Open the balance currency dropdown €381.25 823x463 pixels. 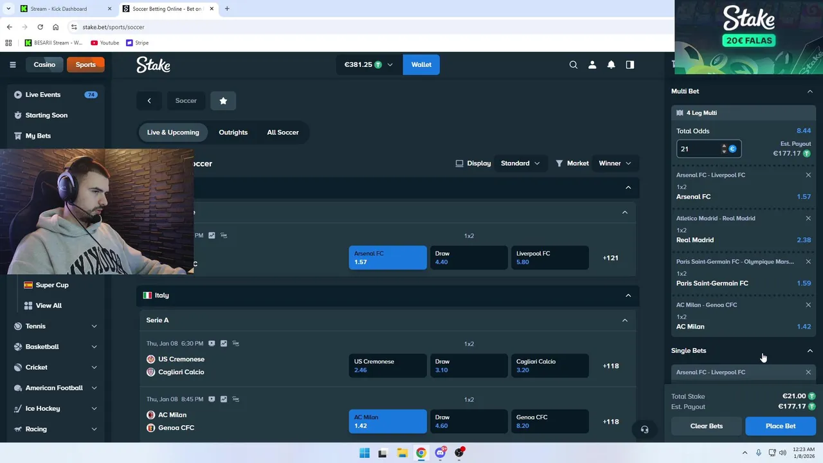pos(368,64)
